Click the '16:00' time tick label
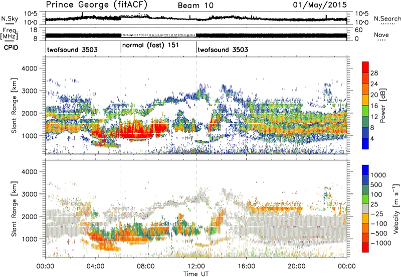The width and height of the screenshot is (401, 277). point(246,266)
